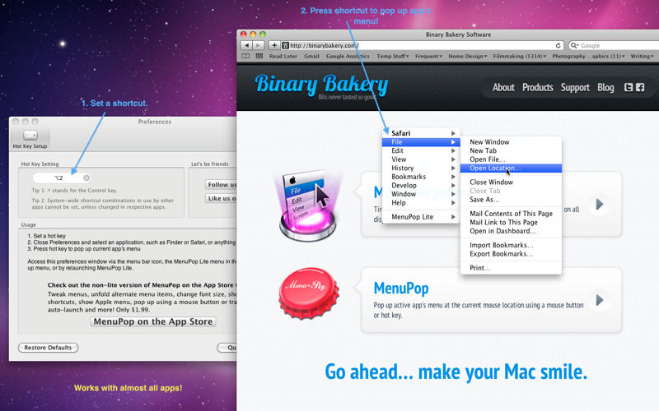Click the arrow on the MenuPop Lite card
The width and height of the screenshot is (659, 411).
click(600, 204)
